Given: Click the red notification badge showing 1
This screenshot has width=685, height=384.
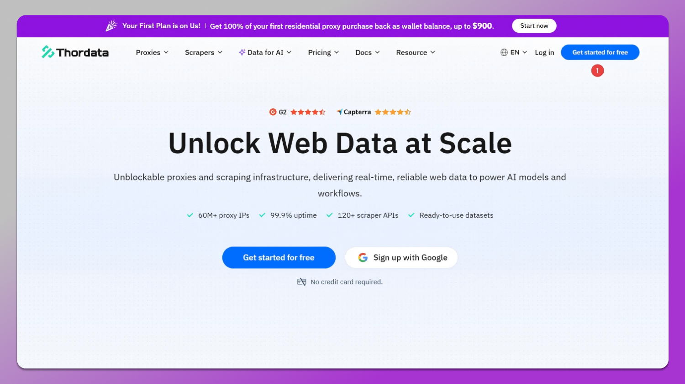Looking at the screenshot, I should click(x=597, y=71).
